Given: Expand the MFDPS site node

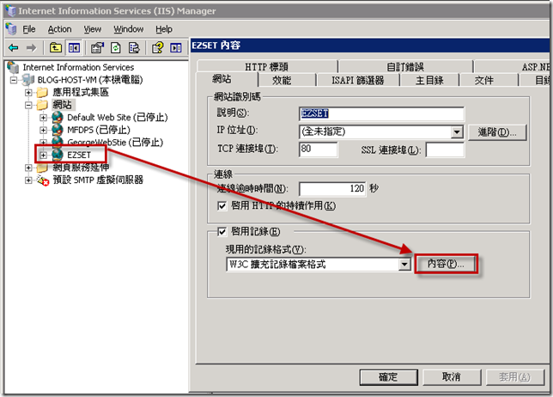Looking at the screenshot, I should [44, 131].
